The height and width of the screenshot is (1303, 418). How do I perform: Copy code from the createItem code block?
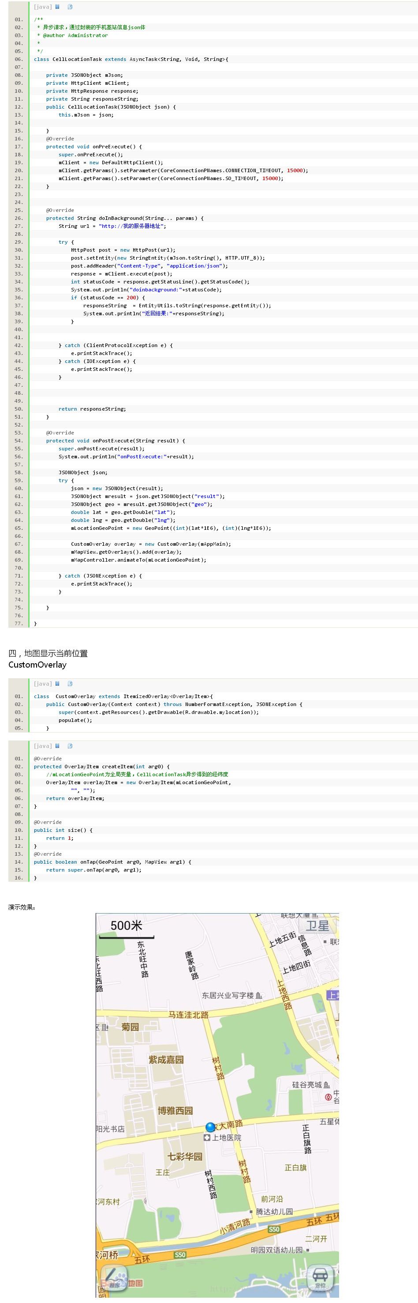pyautogui.click(x=70, y=746)
